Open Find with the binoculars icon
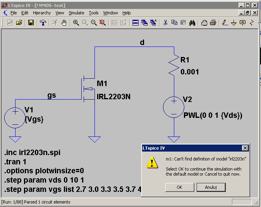Image resolution: width=261 pixels, height=207 pixels. point(192,22)
